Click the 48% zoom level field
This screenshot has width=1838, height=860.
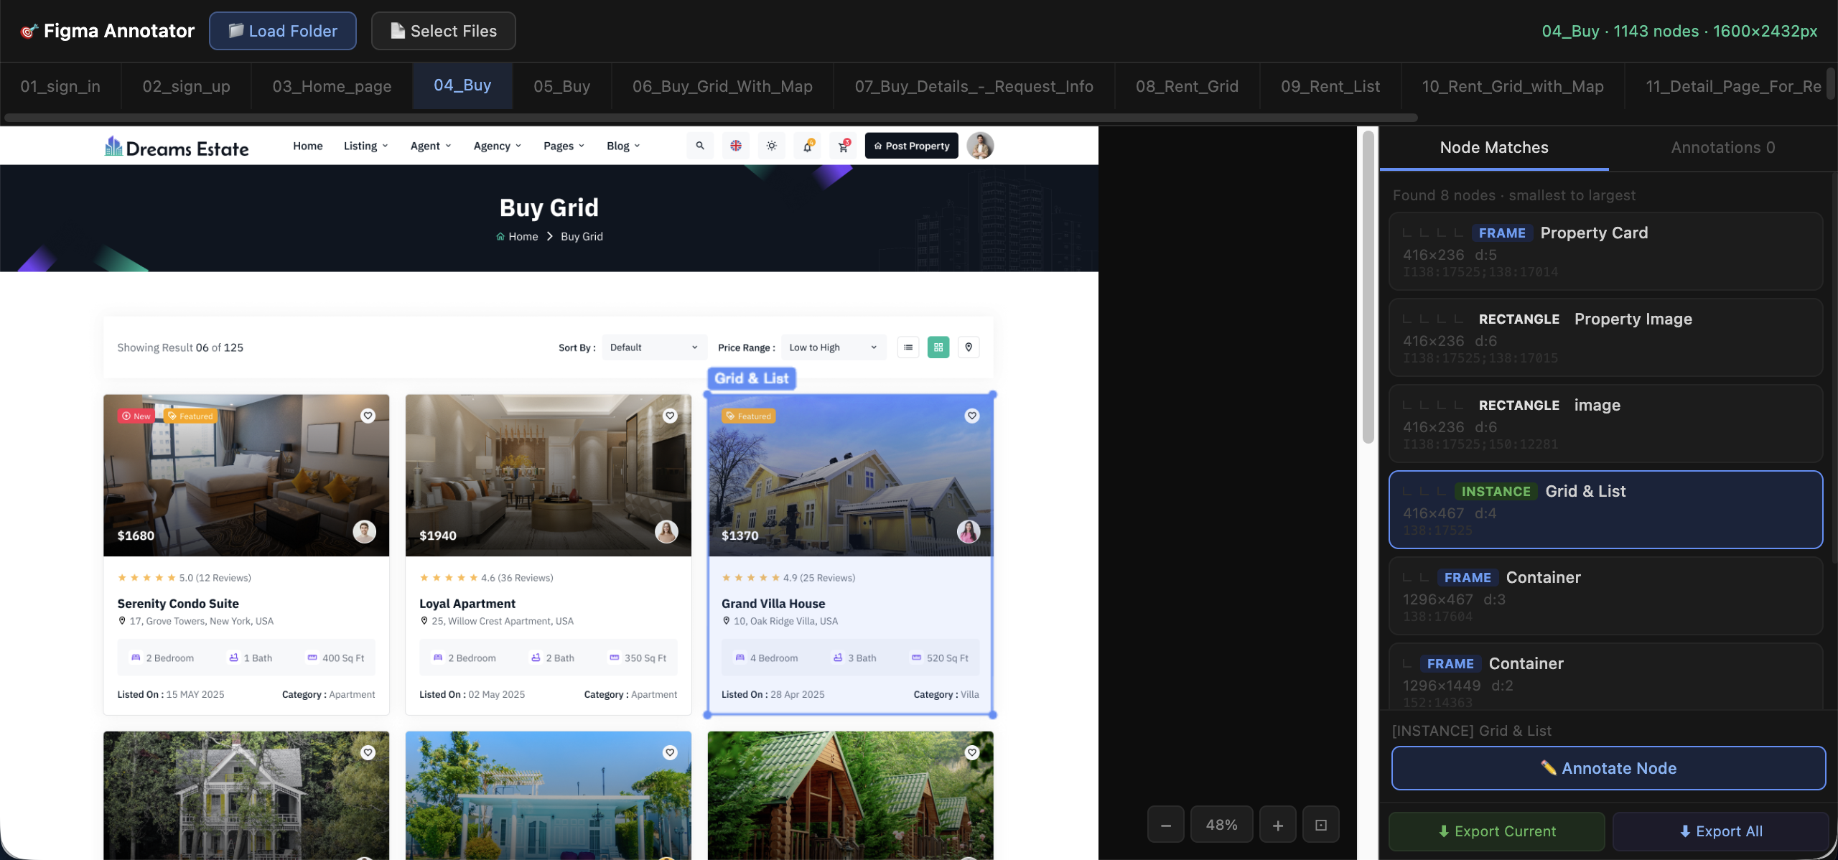click(x=1222, y=825)
